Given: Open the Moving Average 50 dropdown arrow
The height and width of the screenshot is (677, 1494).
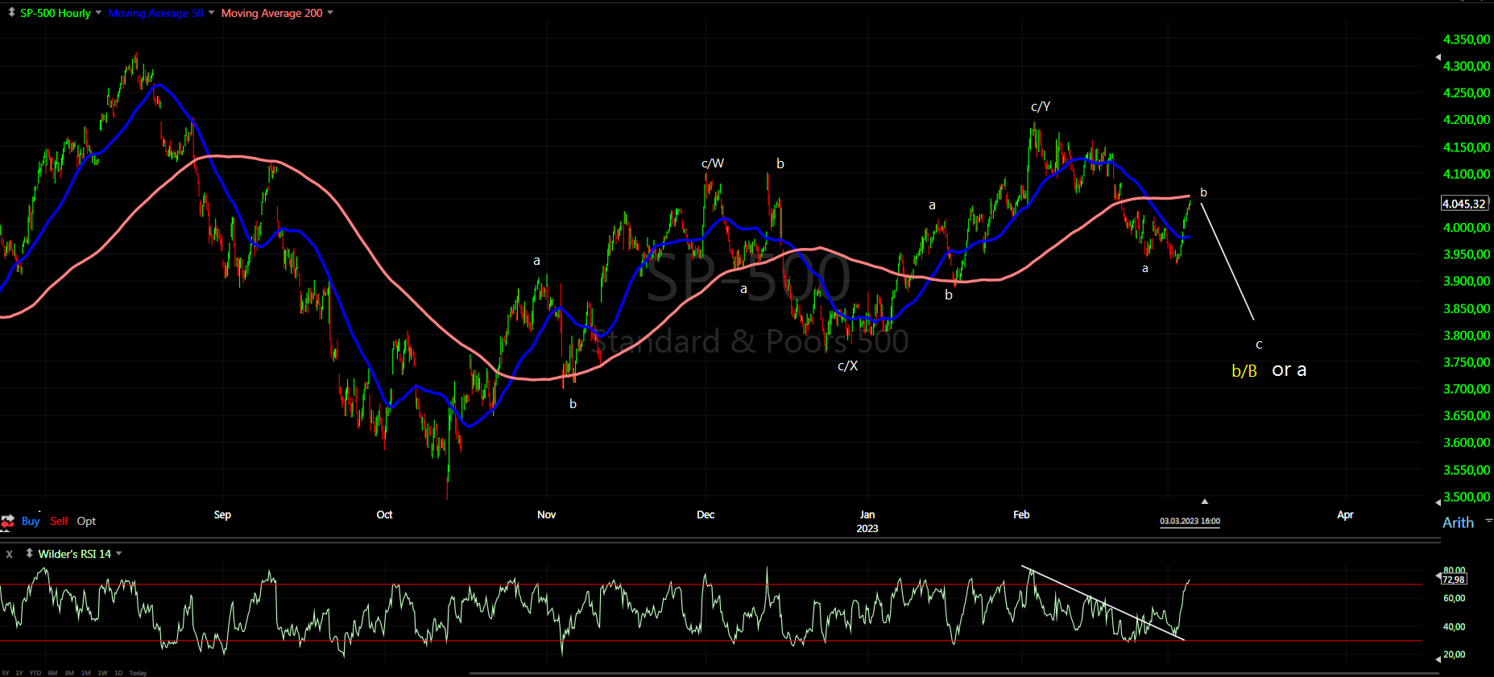Looking at the screenshot, I should tap(211, 13).
